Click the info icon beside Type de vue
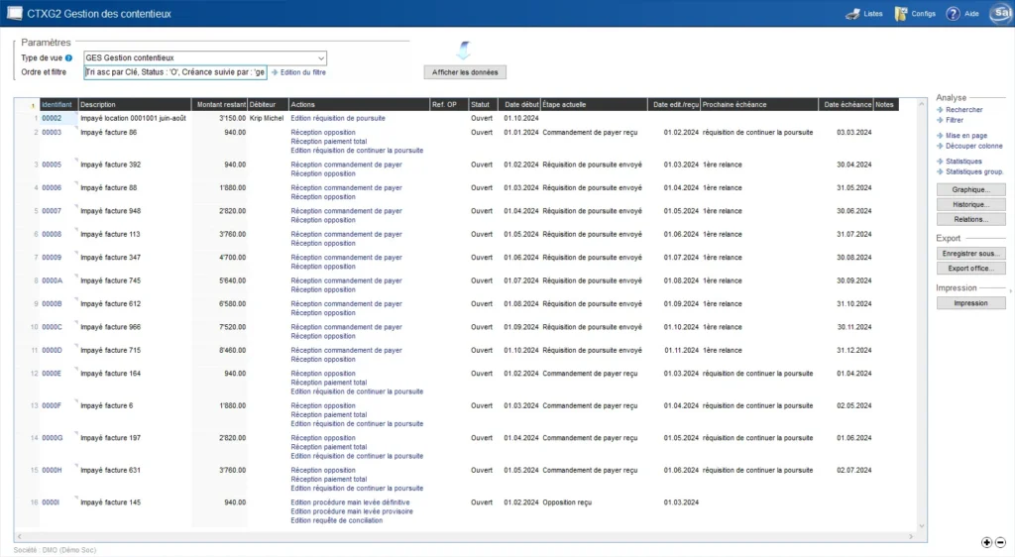Image resolution: width=1015 pixels, height=557 pixels. 68,58
